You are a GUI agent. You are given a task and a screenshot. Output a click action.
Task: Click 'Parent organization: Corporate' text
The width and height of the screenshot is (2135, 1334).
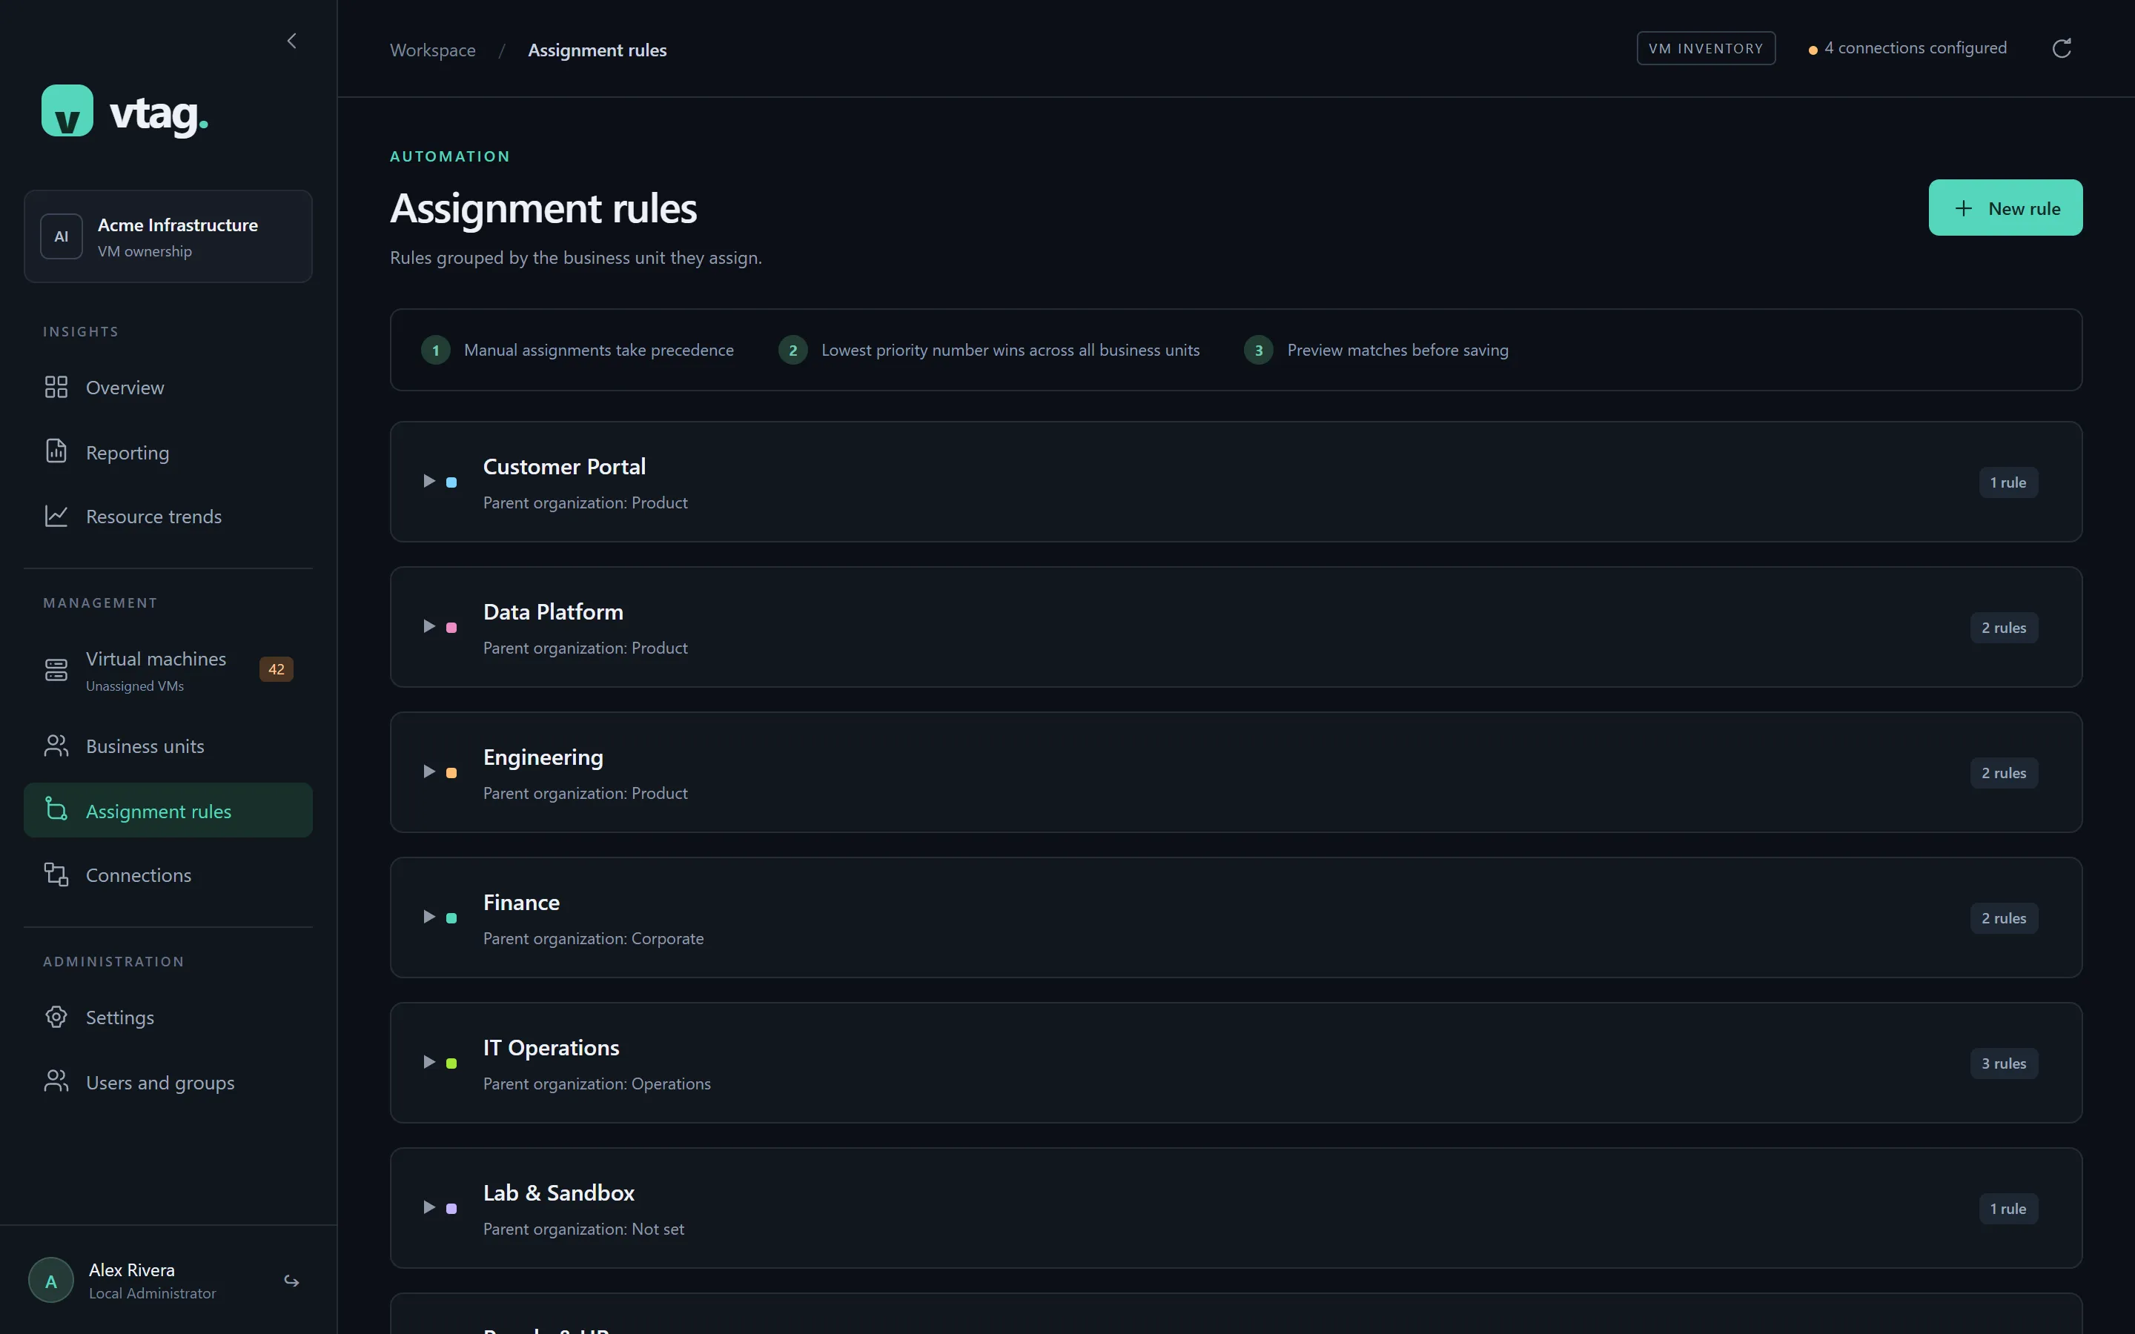(x=593, y=939)
